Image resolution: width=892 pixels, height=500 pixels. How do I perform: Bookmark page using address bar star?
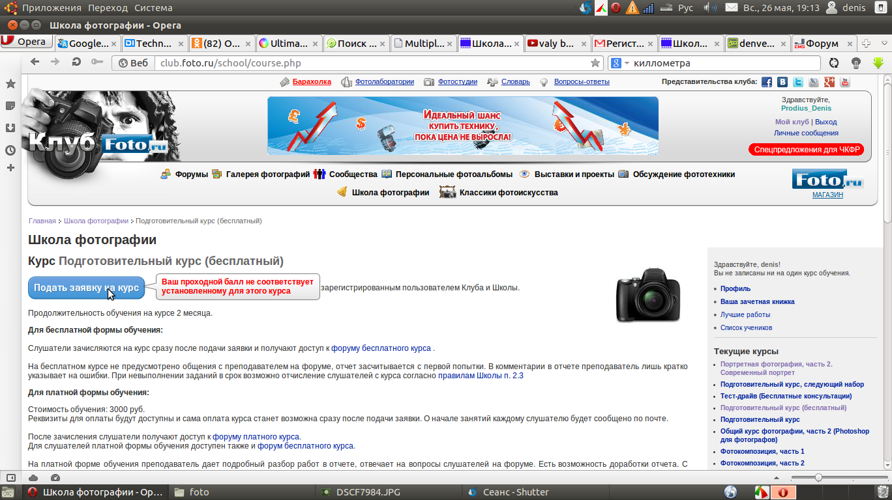coord(595,63)
